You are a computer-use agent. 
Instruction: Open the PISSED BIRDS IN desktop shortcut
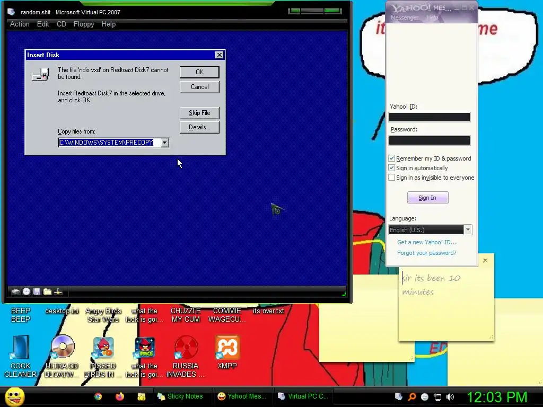pos(103,357)
